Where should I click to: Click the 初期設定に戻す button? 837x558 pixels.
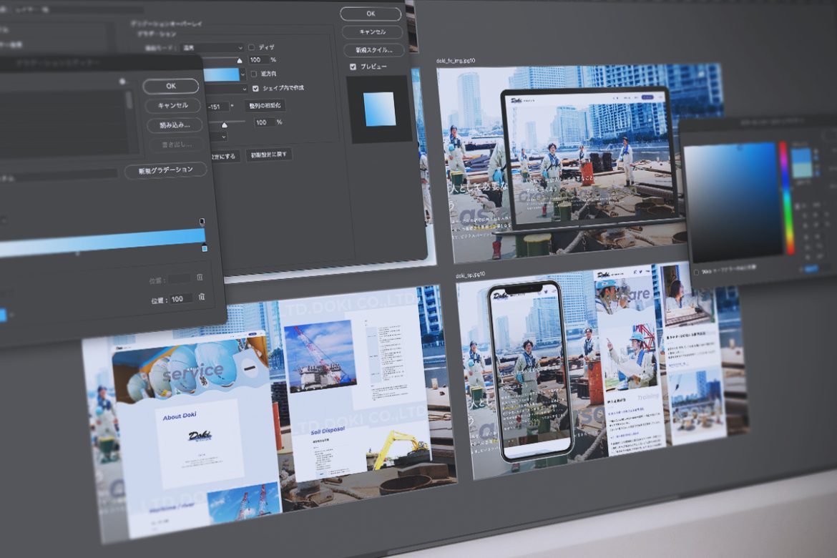point(269,155)
